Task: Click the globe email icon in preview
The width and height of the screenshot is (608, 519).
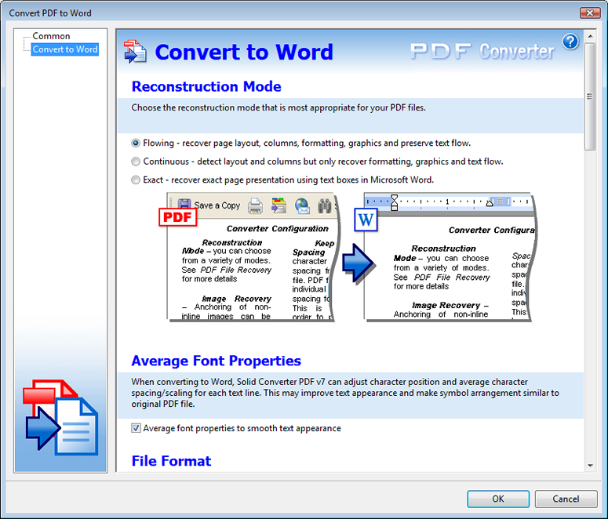Action: tap(303, 206)
